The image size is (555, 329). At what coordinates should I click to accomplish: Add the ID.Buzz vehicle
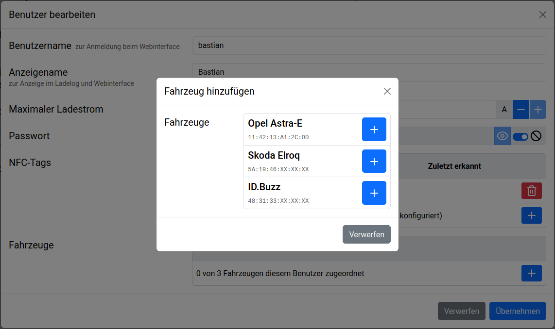click(x=374, y=193)
